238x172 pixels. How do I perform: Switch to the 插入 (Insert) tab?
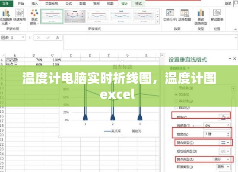tap(35, 3)
